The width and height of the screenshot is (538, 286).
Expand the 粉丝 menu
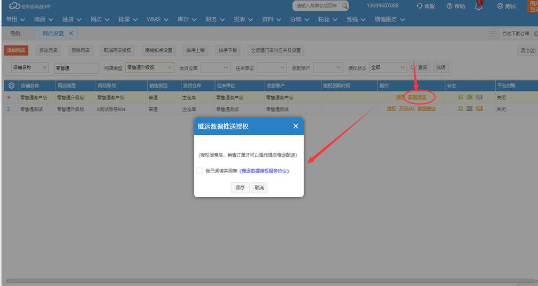click(x=328, y=19)
